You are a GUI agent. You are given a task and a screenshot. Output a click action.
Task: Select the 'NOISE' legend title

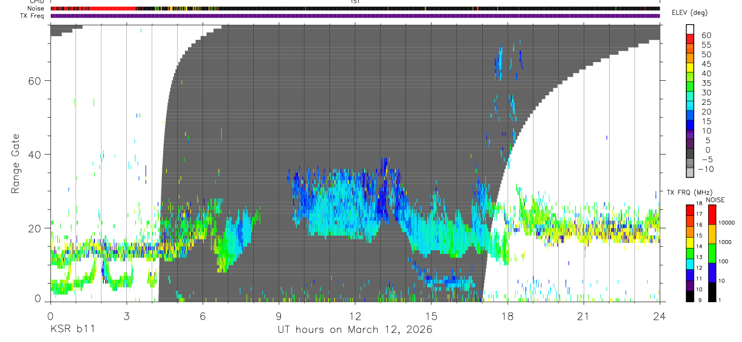[x=715, y=200]
